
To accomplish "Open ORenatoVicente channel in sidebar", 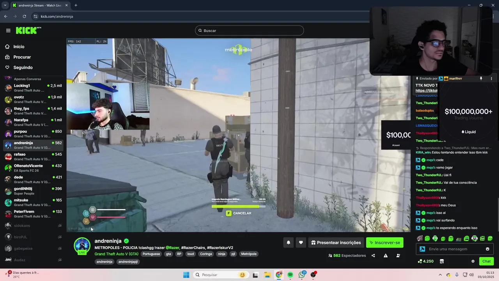I will click(33, 168).
